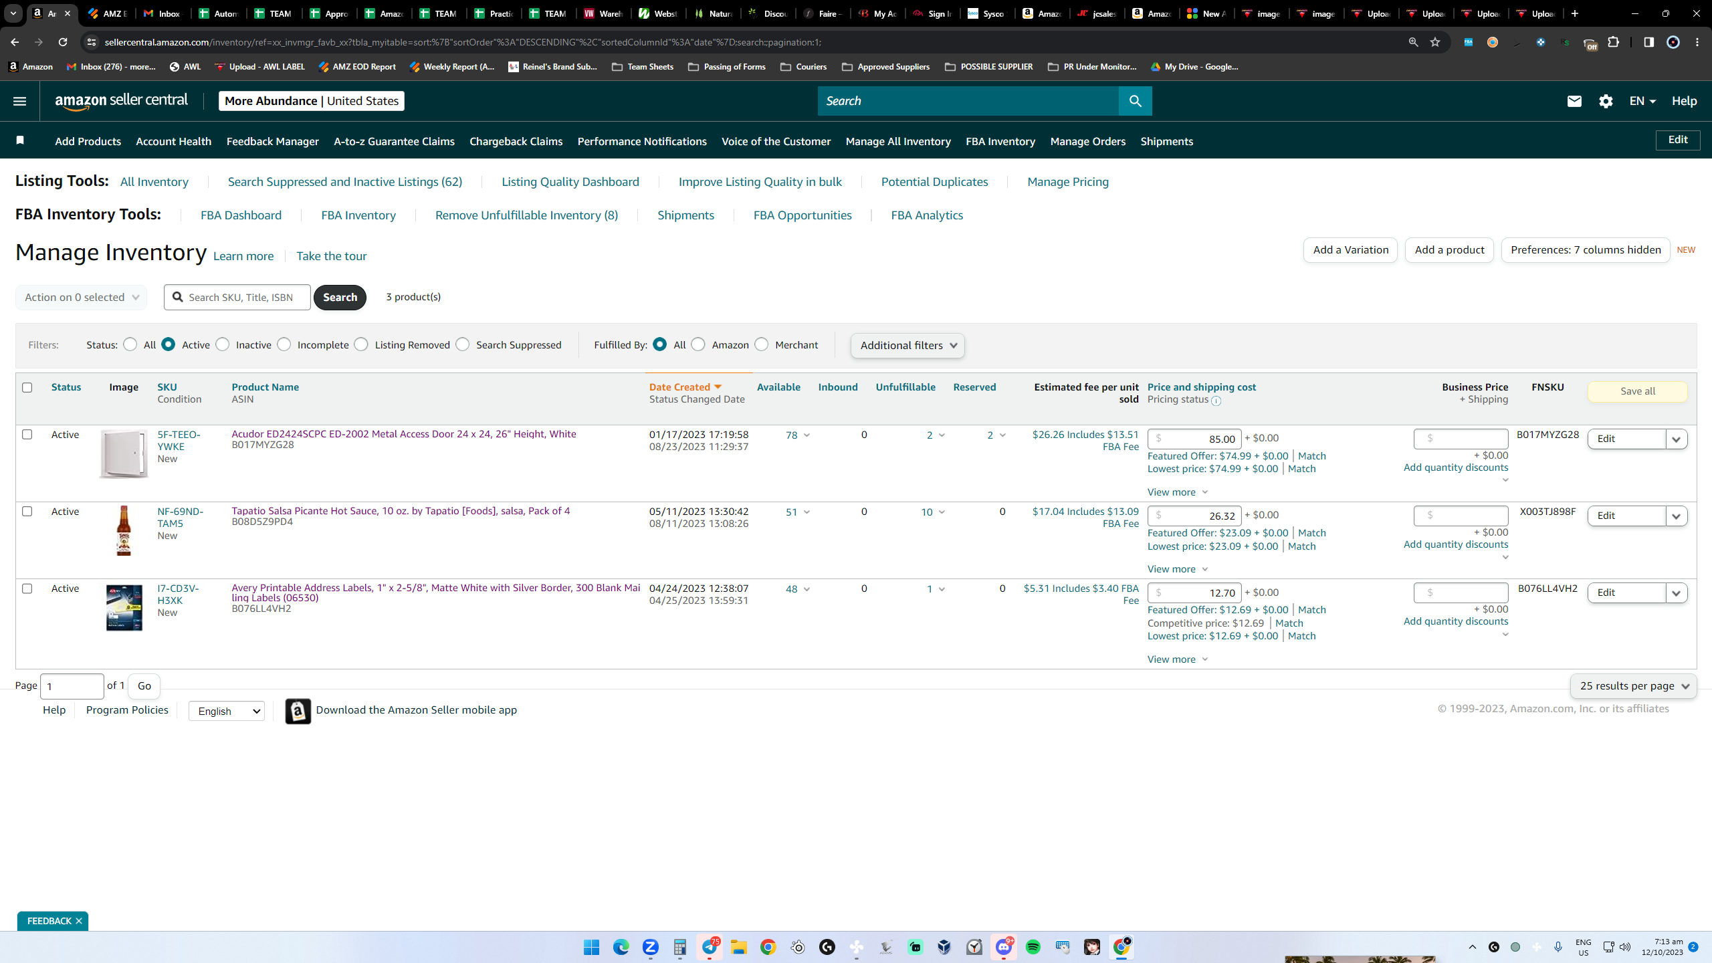Go back with the browser back arrow

point(15,42)
